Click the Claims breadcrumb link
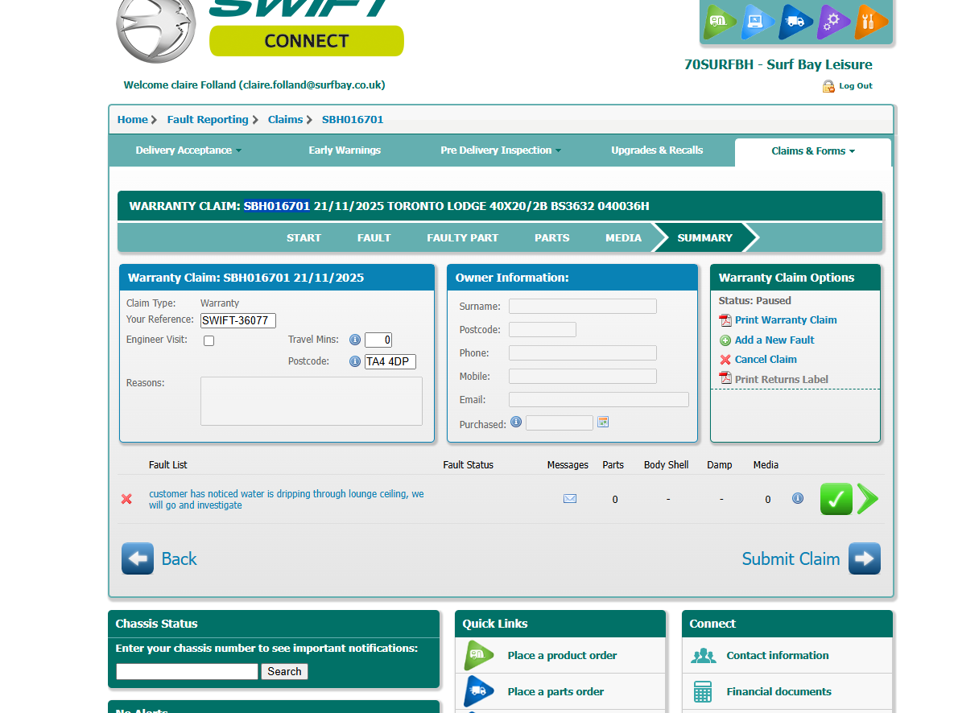Screen dimensions: 954x713 (285, 120)
